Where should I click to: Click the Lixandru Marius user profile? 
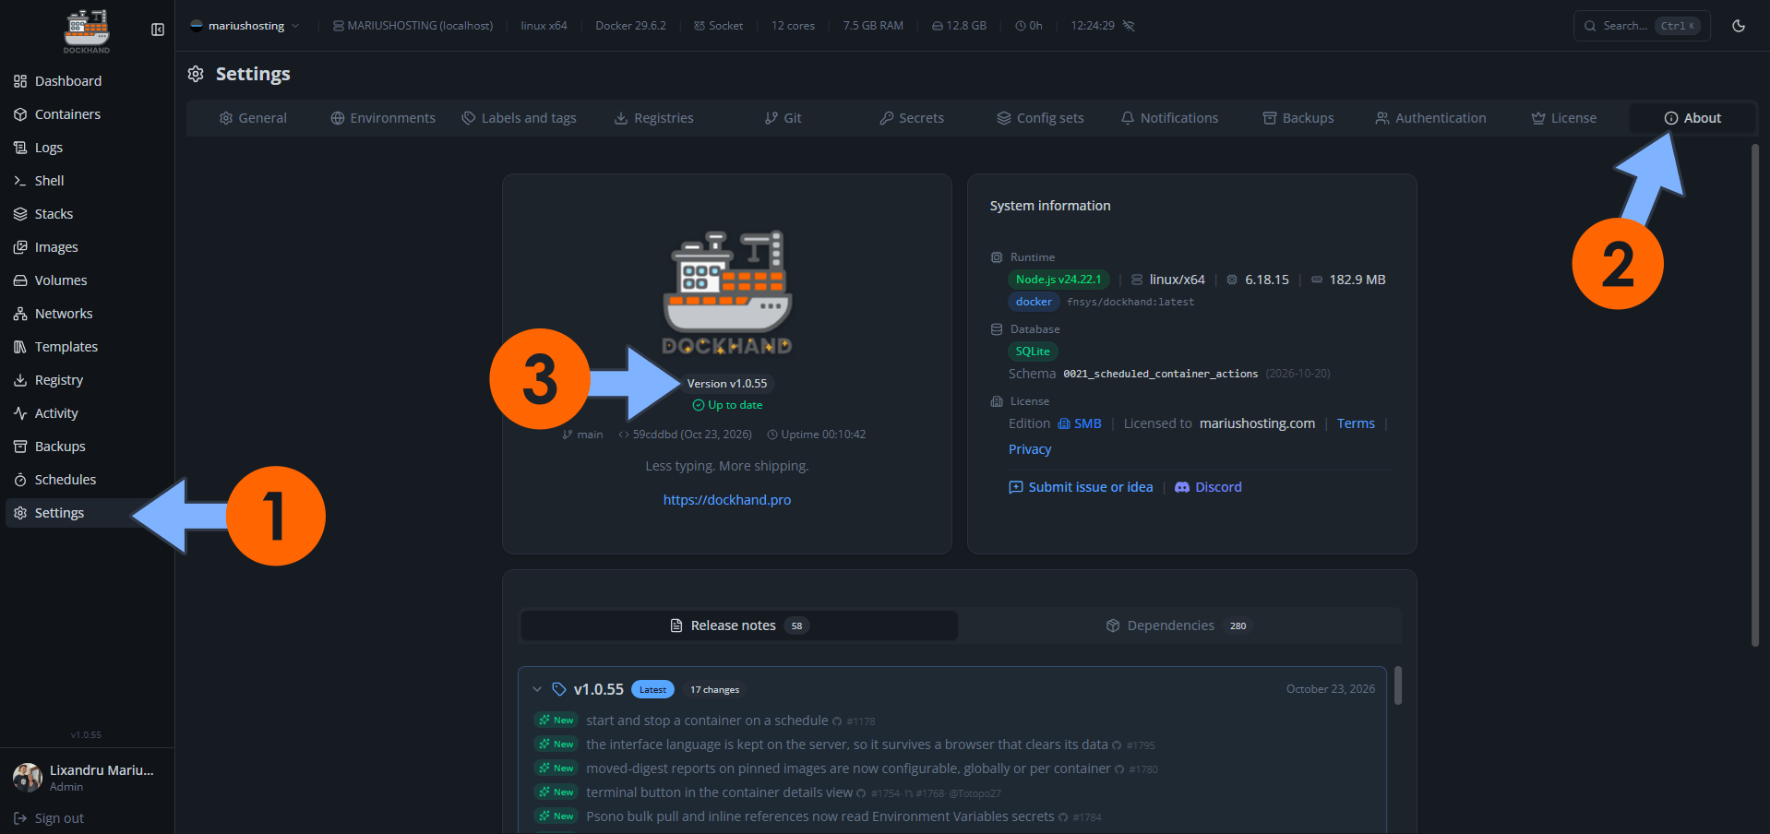pyautogui.click(x=85, y=778)
